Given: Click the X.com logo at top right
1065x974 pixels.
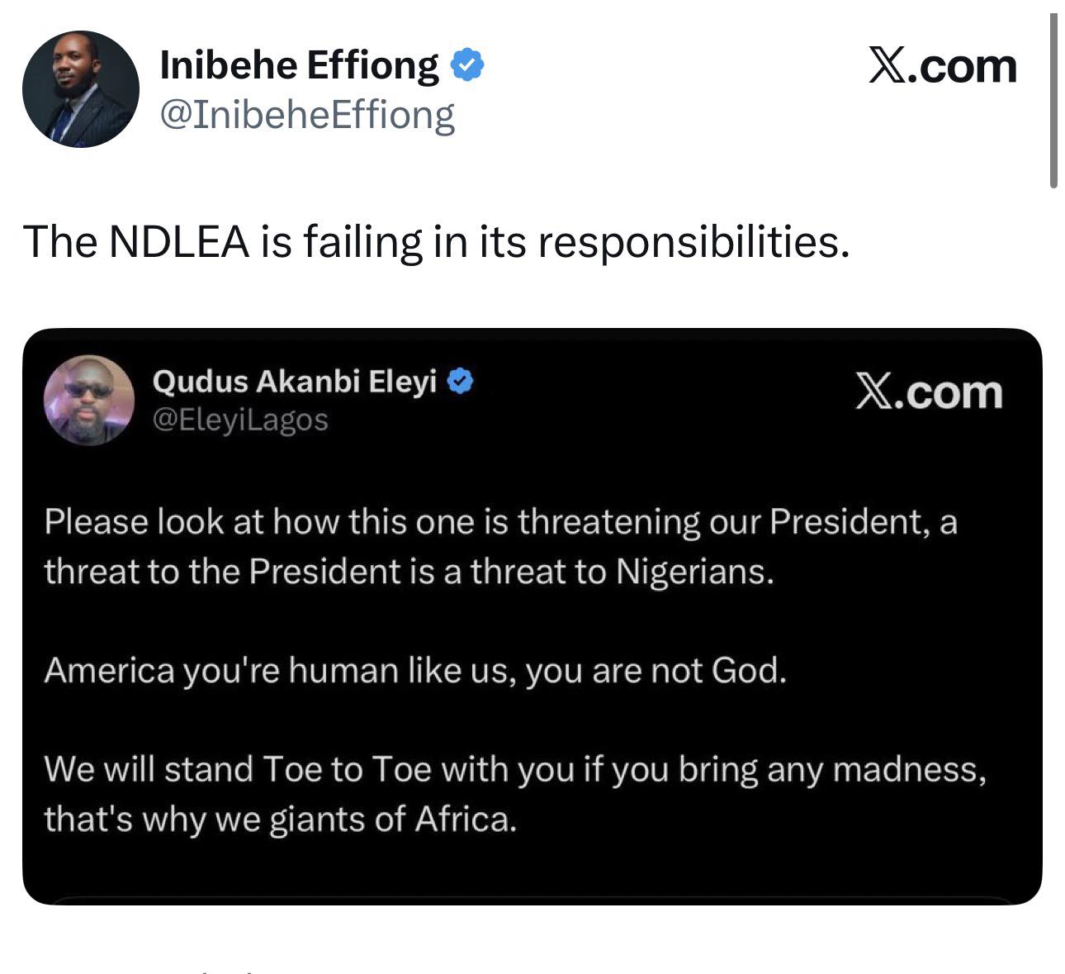Looking at the screenshot, I should coord(942,67).
